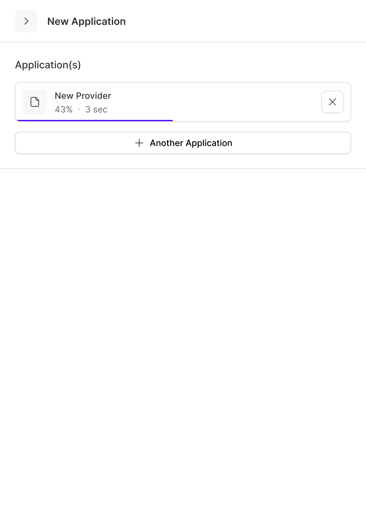Click the purple filled upload progress bar
Screen dimensions: 366x507
click(x=94, y=120)
